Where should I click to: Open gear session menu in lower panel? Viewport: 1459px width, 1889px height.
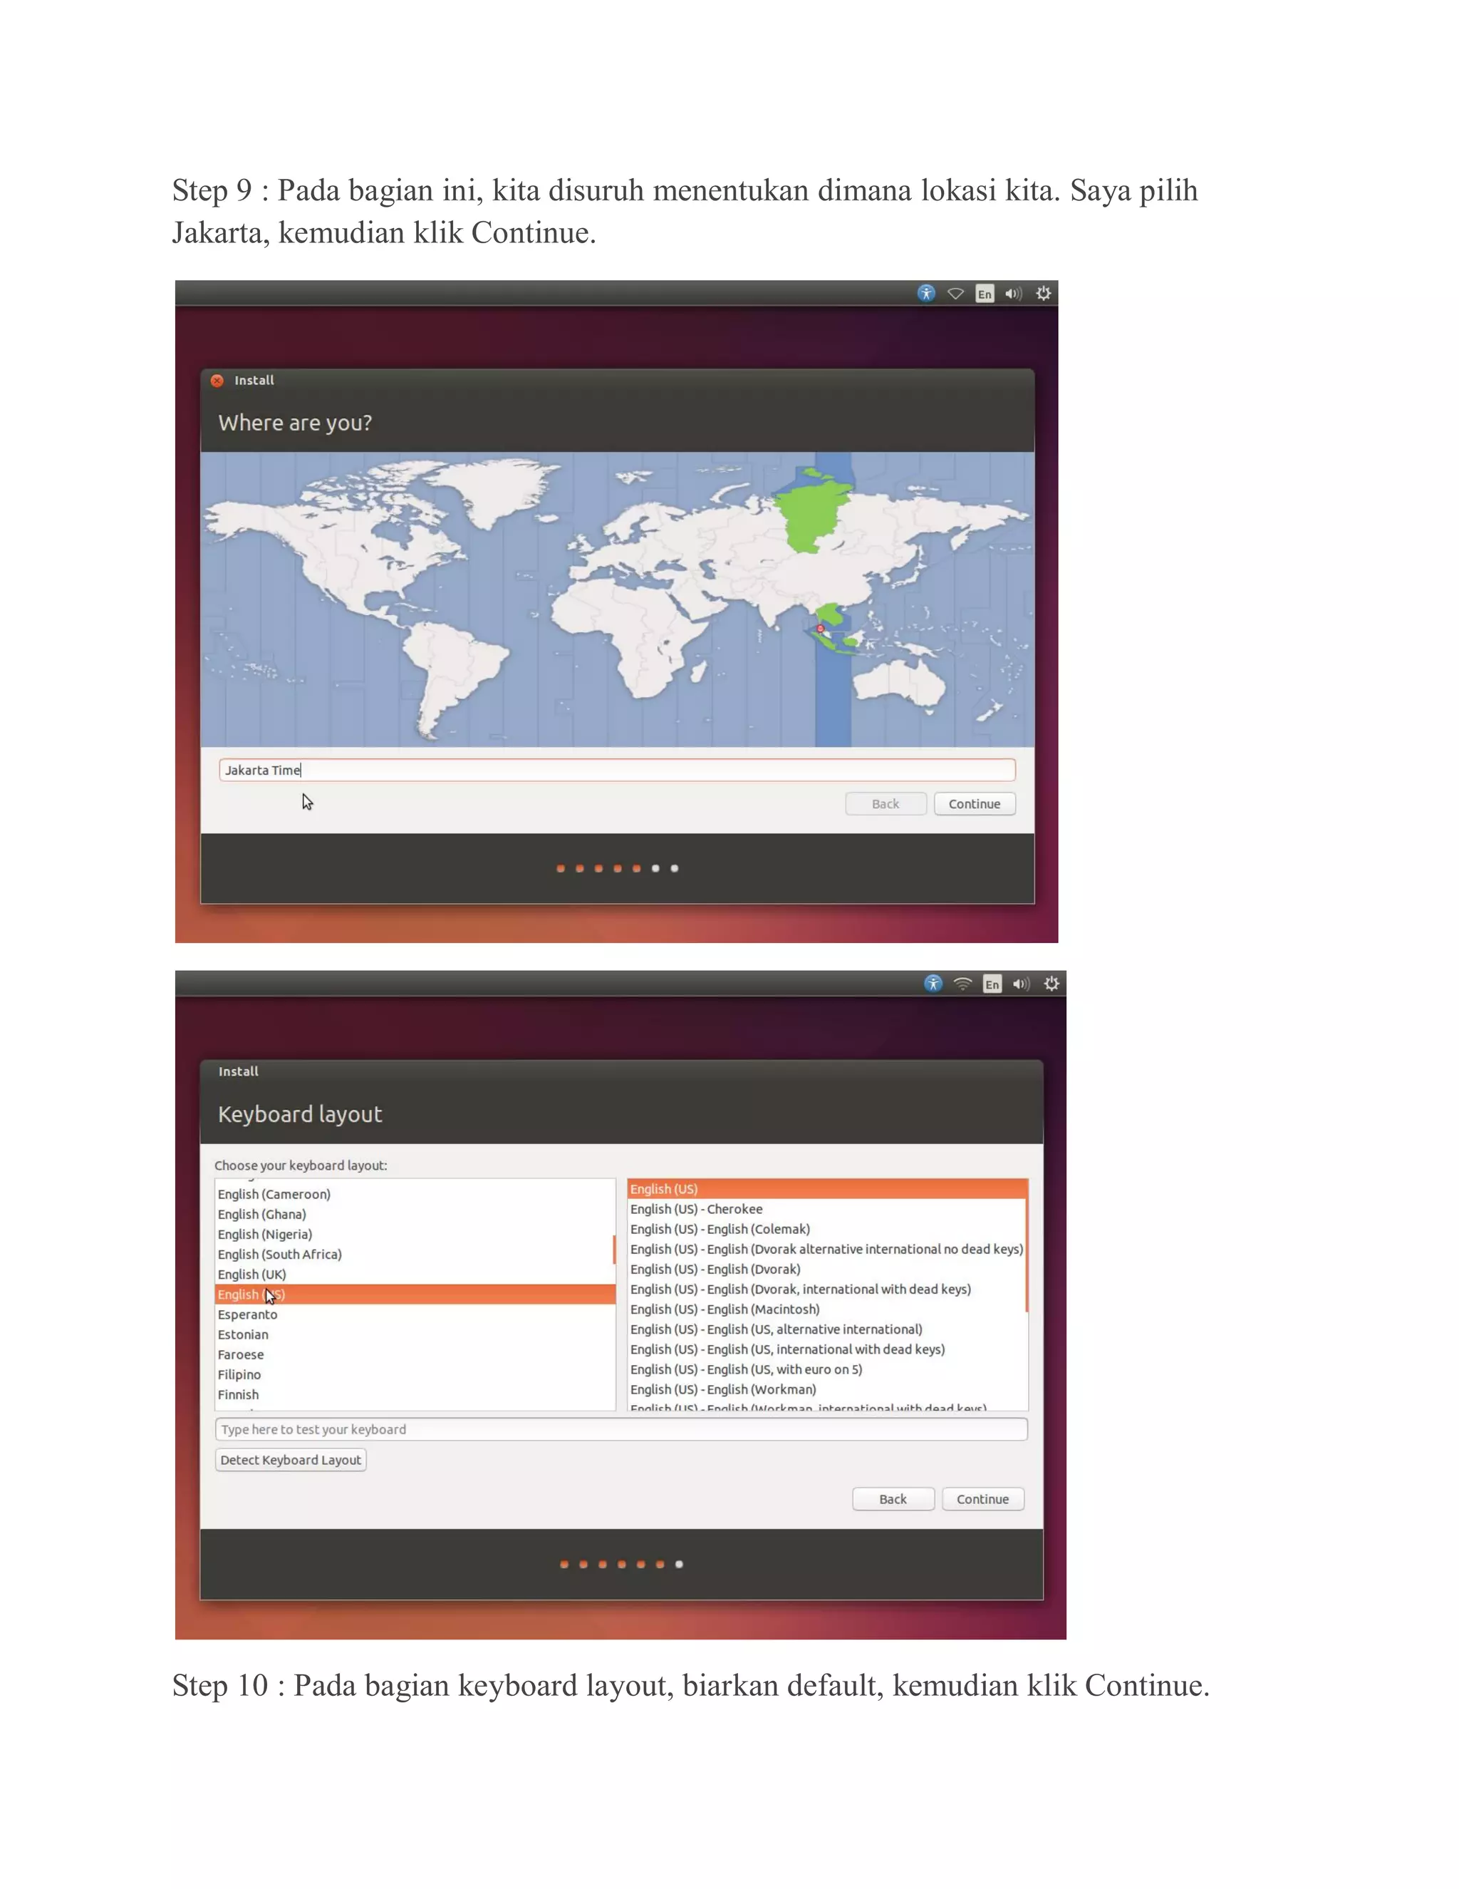1051,984
